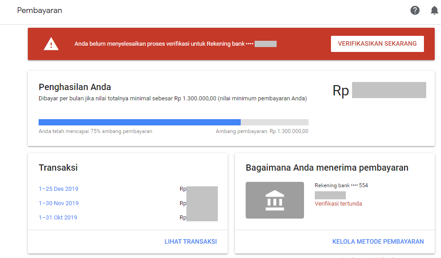Click the payment threshold progress bar
The image size is (441, 258).
tap(173, 122)
